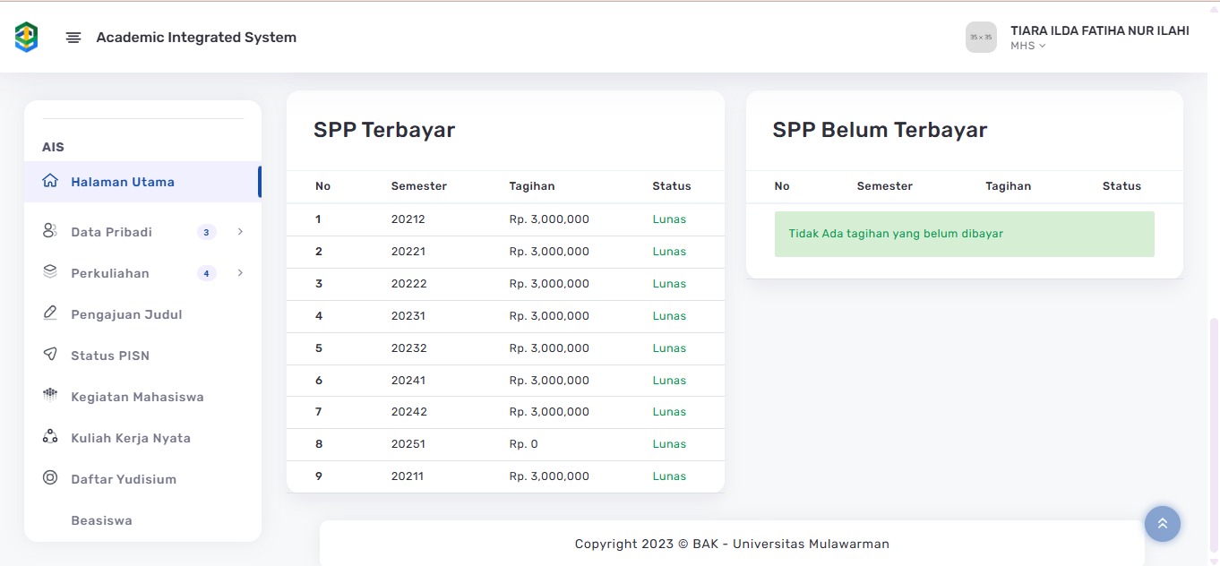Click the Kegiatan Mahasiswa icon
1220x566 pixels.
click(50, 396)
